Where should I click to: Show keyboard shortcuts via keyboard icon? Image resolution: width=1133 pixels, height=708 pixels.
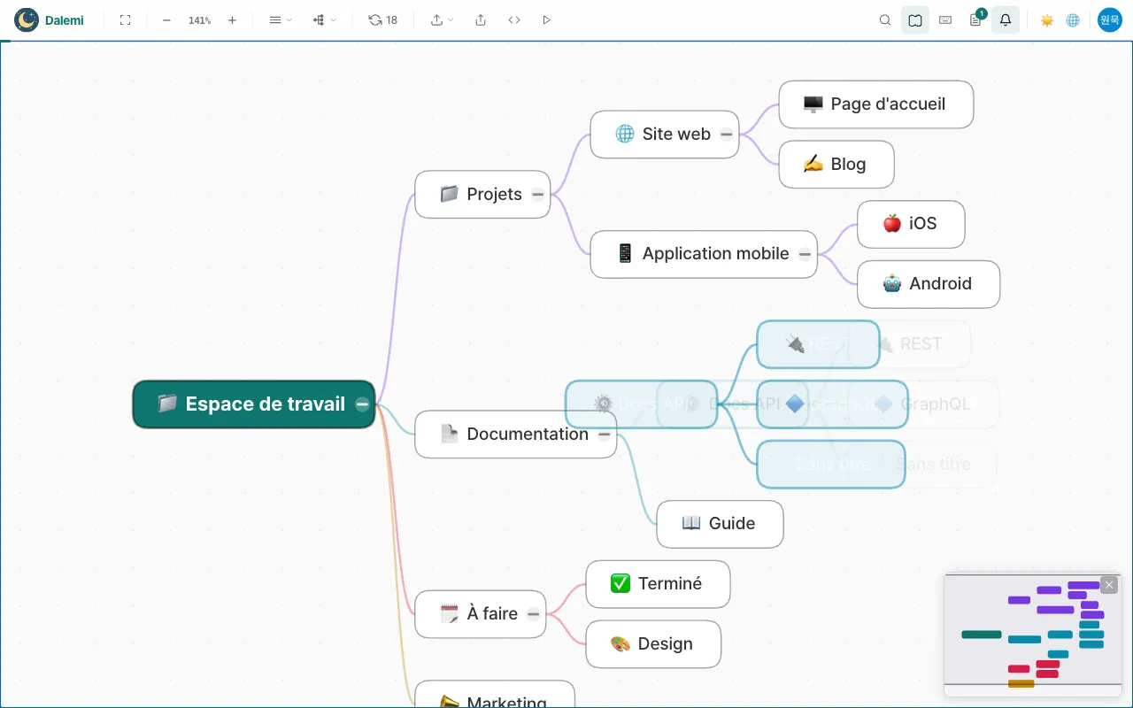click(945, 19)
